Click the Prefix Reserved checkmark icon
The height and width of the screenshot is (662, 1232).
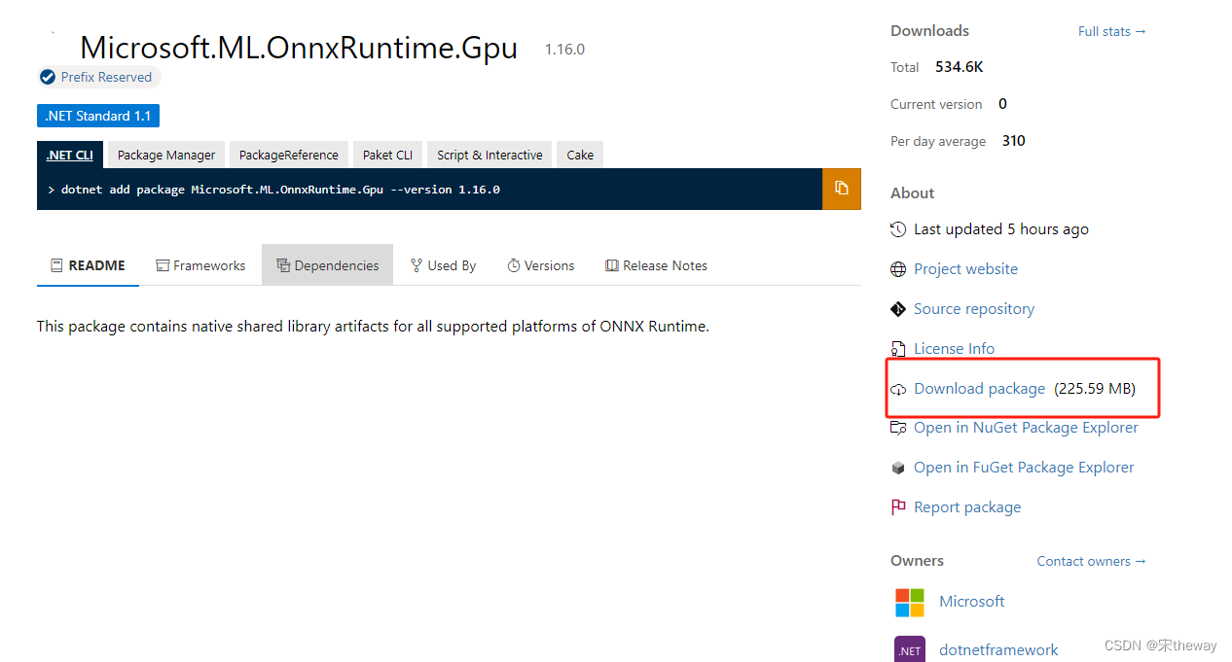click(48, 77)
